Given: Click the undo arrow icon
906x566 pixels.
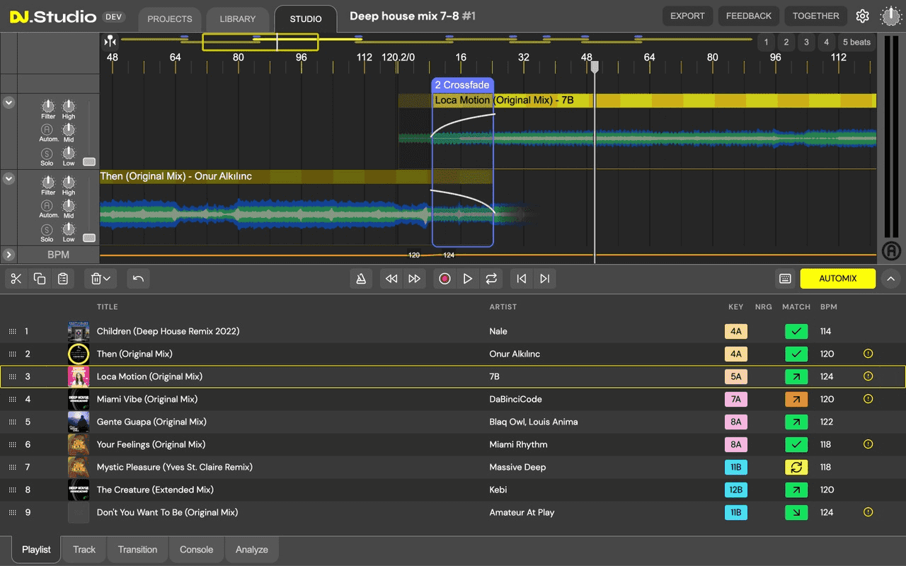Looking at the screenshot, I should (x=138, y=279).
